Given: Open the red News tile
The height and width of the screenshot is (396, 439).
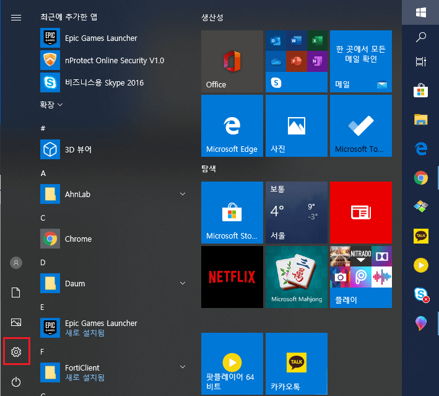Looking at the screenshot, I should (x=361, y=213).
